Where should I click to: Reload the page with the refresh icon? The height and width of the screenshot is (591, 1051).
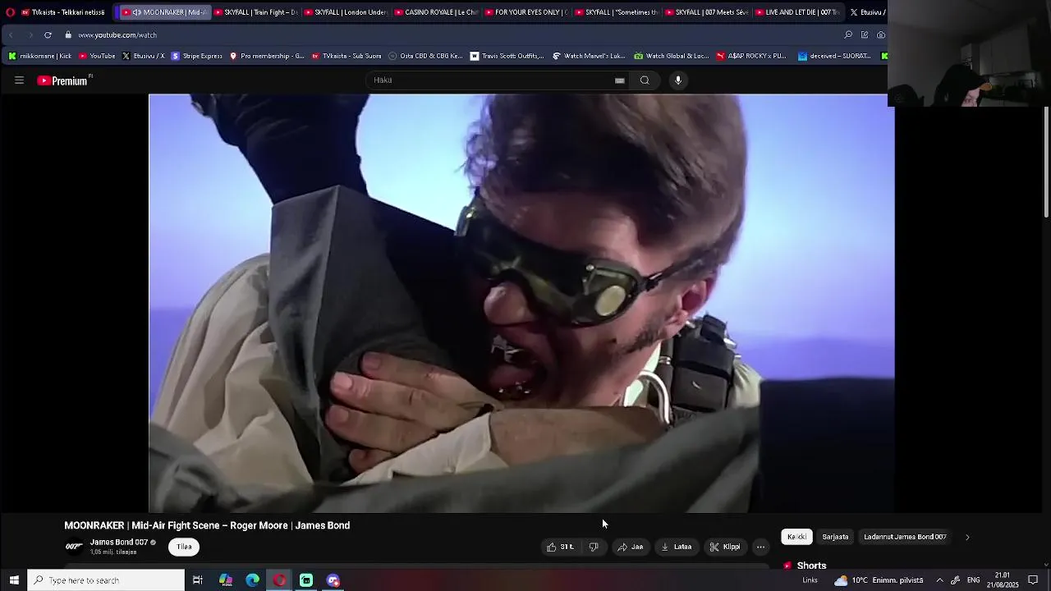48,35
